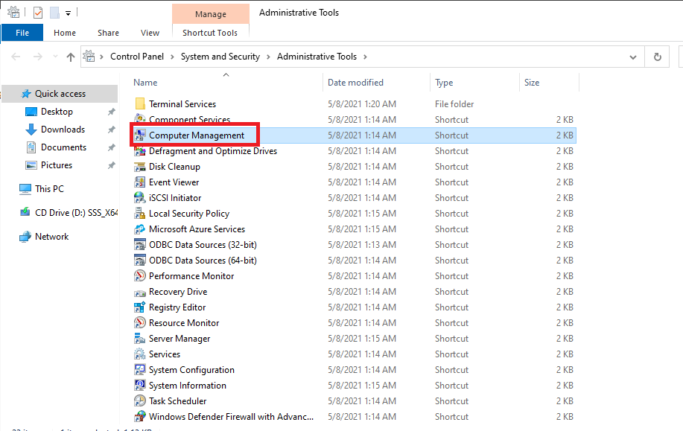Select CD Drive (D:) in the navigation pane
Image resolution: width=683 pixels, height=431 pixels.
(x=76, y=212)
